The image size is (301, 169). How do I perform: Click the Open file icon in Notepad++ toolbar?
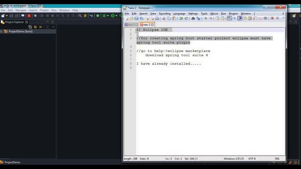click(x=131, y=18)
